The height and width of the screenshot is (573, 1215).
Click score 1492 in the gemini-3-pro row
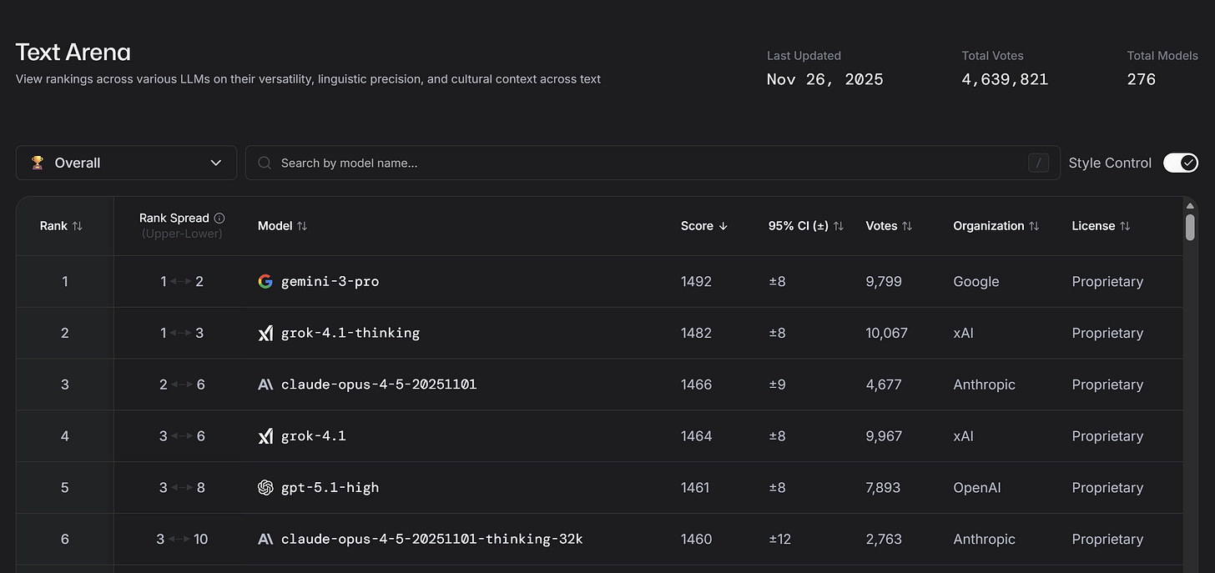(696, 281)
